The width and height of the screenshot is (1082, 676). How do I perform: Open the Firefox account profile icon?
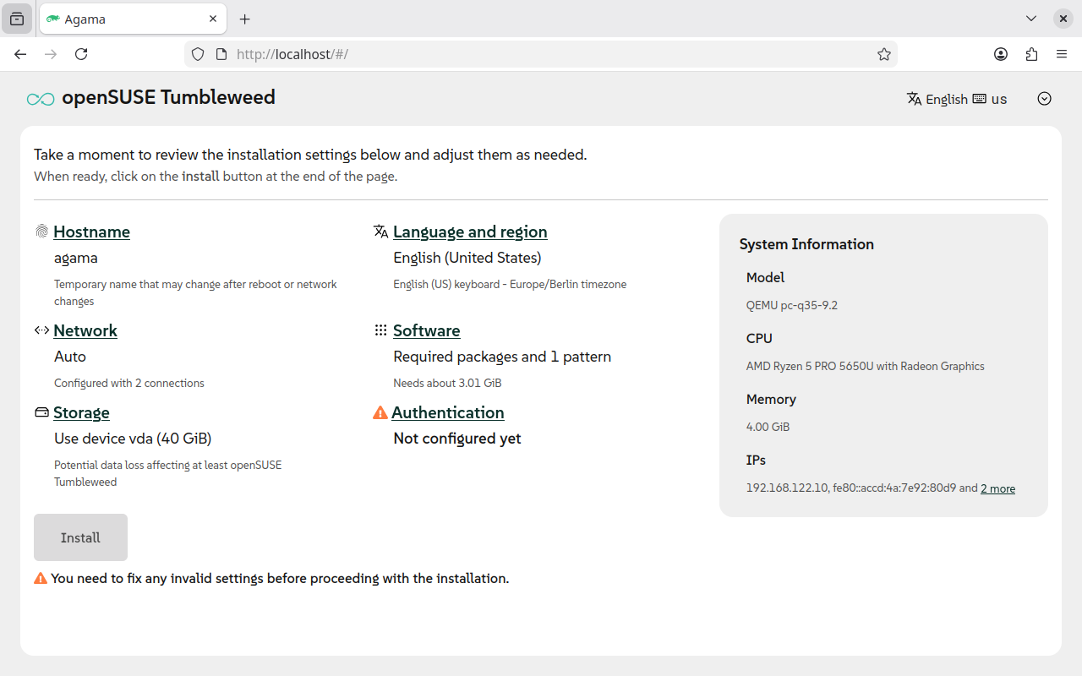pos(1001,54)
